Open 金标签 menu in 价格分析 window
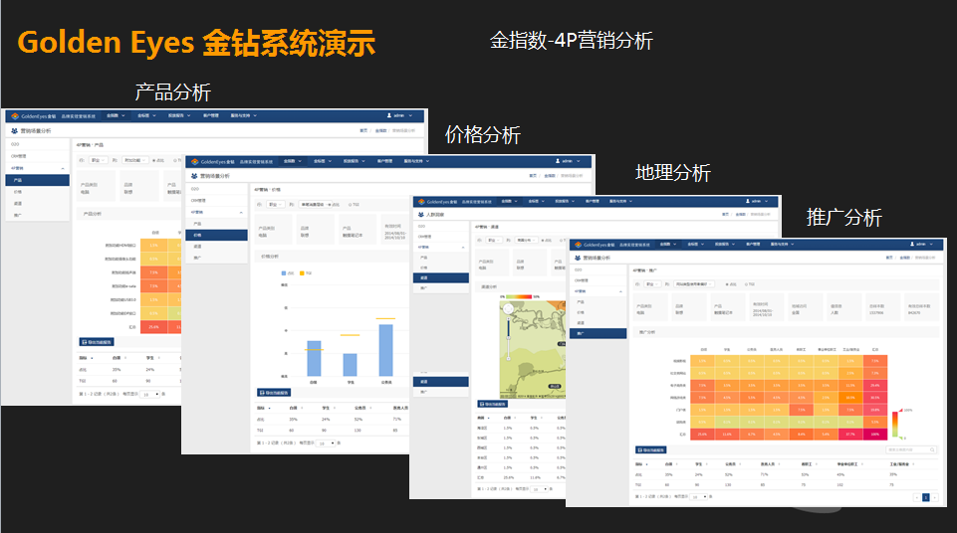The image size is (957, 533). click(x=323, y=161)
